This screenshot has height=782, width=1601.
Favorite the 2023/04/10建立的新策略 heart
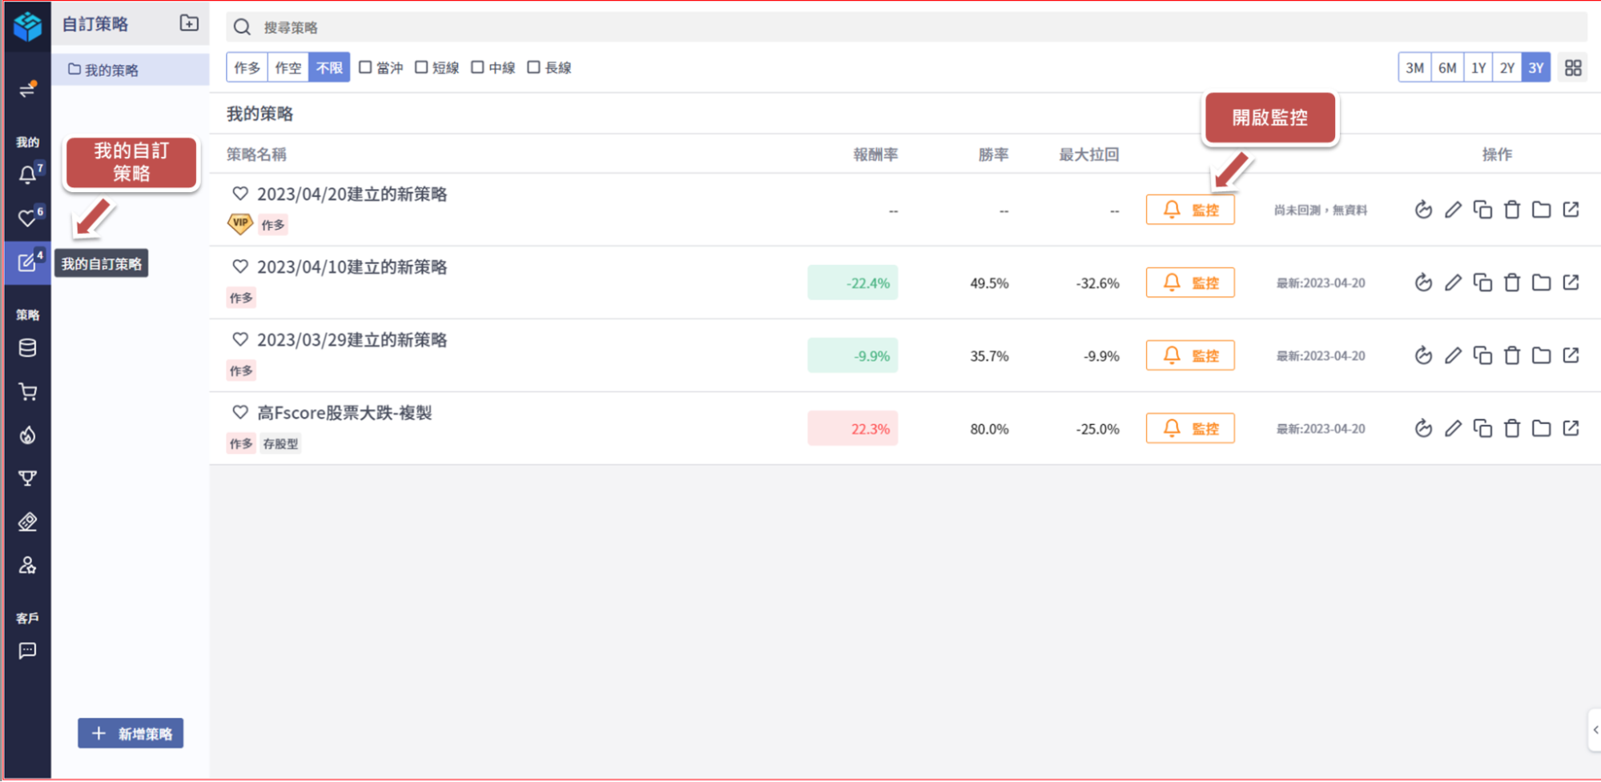(x=240, y=267)
